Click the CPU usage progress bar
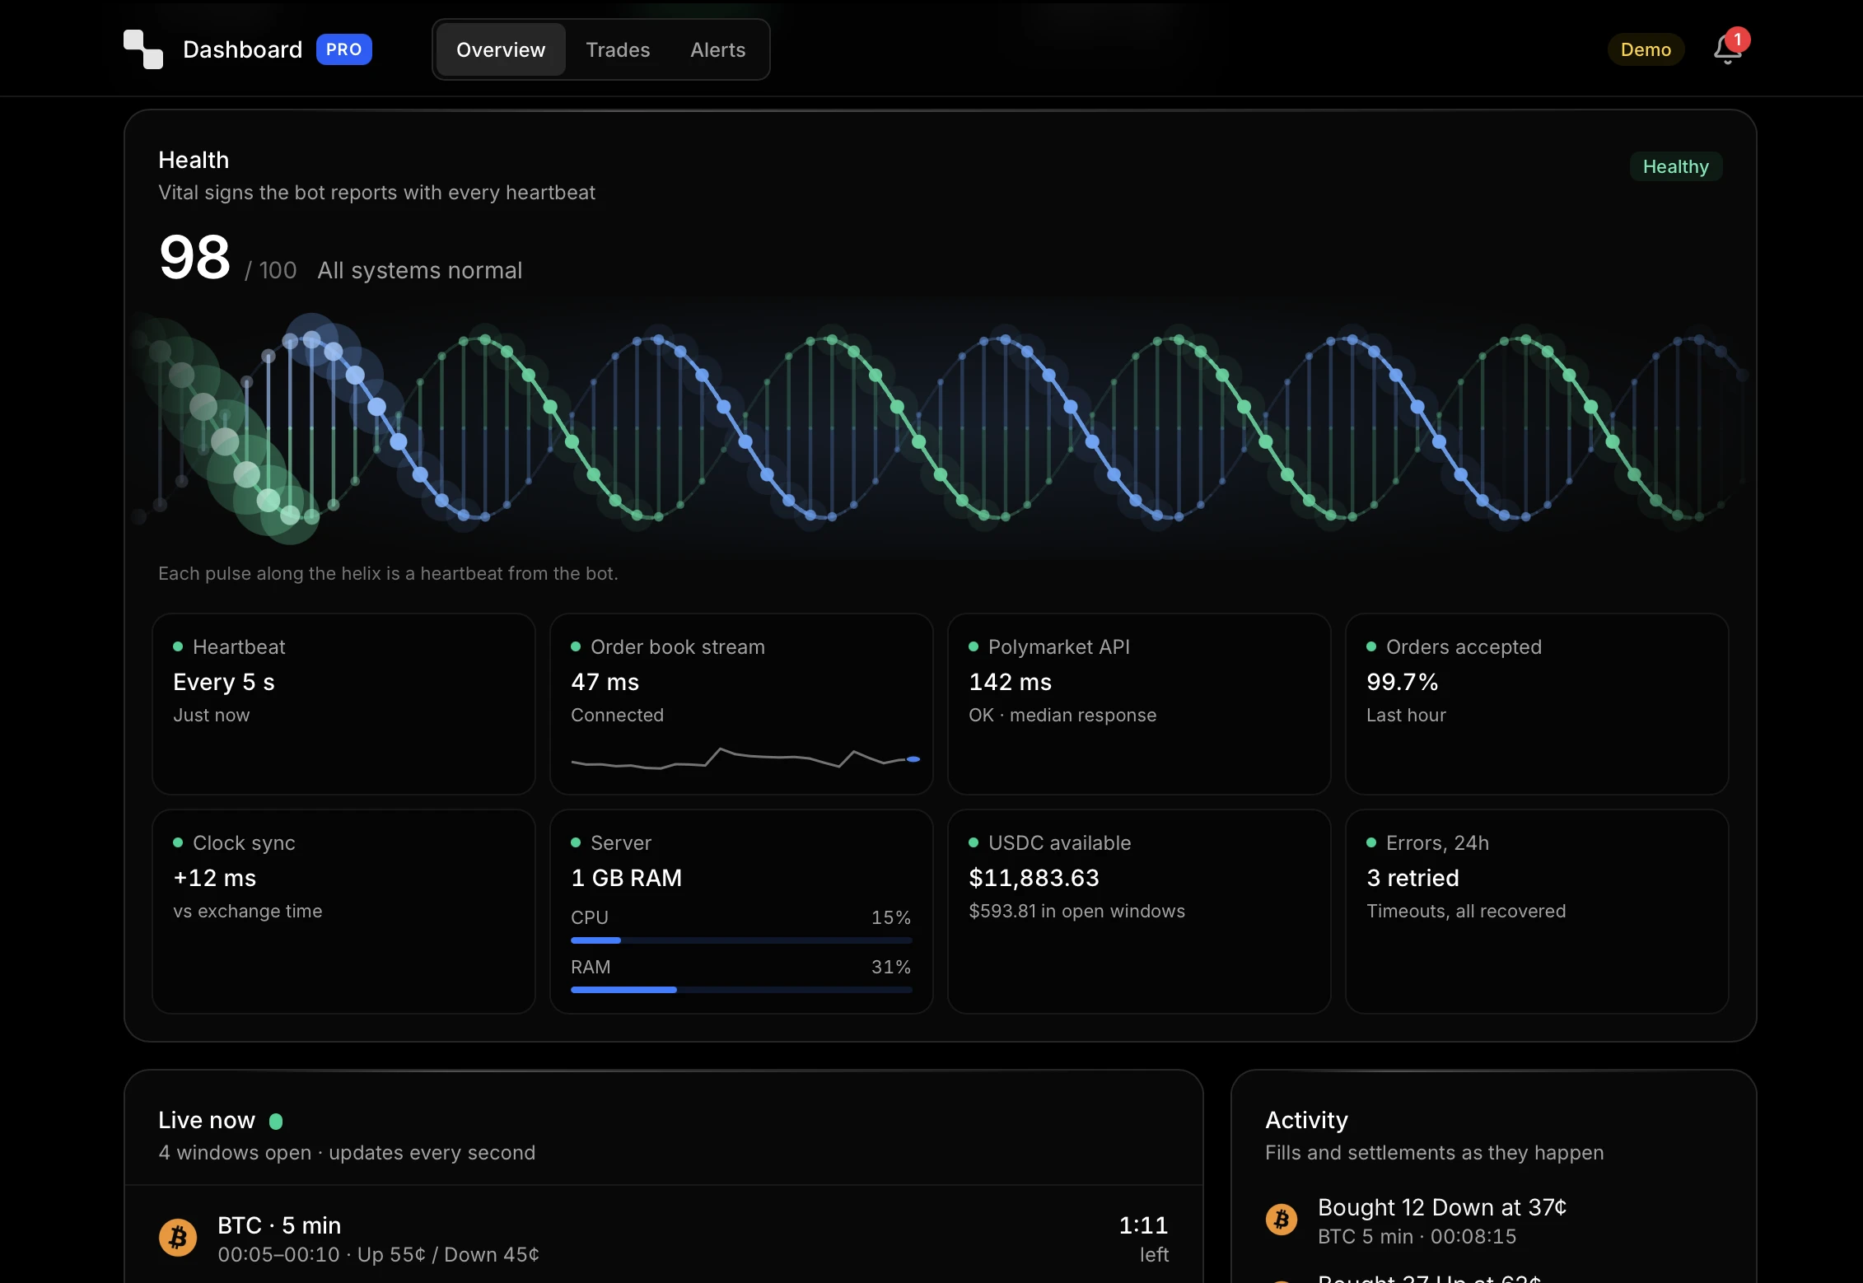 point(741,940)
